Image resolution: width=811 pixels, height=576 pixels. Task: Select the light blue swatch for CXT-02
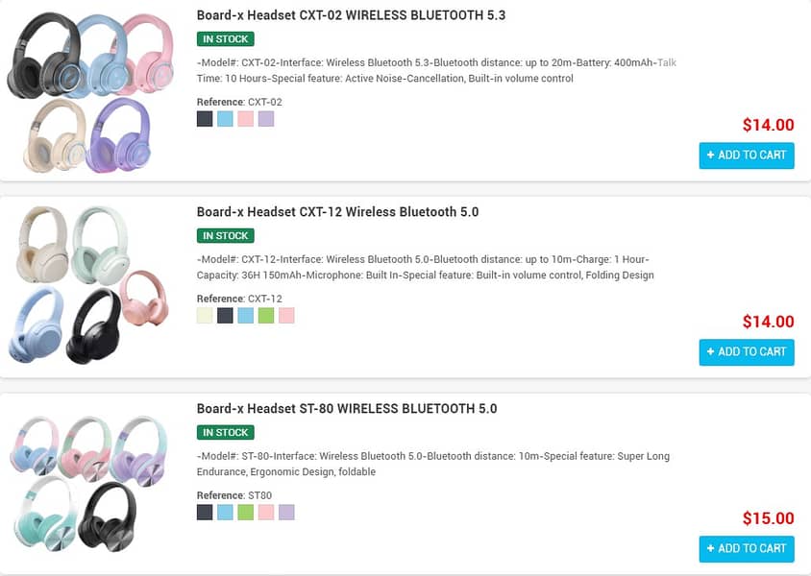(225, 118)
